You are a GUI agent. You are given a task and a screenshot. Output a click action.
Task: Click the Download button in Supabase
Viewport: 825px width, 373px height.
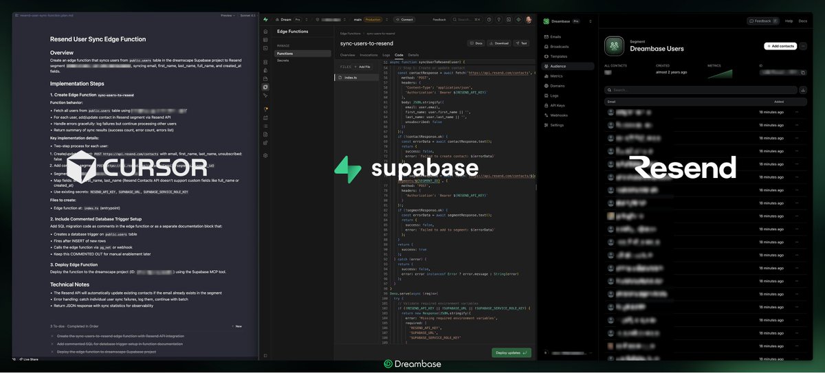tap(498, 43)
